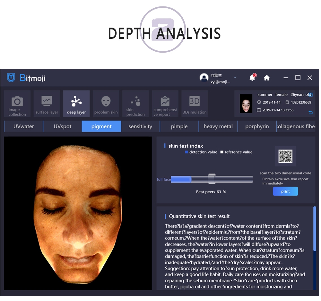Open the skin prediction icon
The image size is (321, 301).
coord(136,101)
